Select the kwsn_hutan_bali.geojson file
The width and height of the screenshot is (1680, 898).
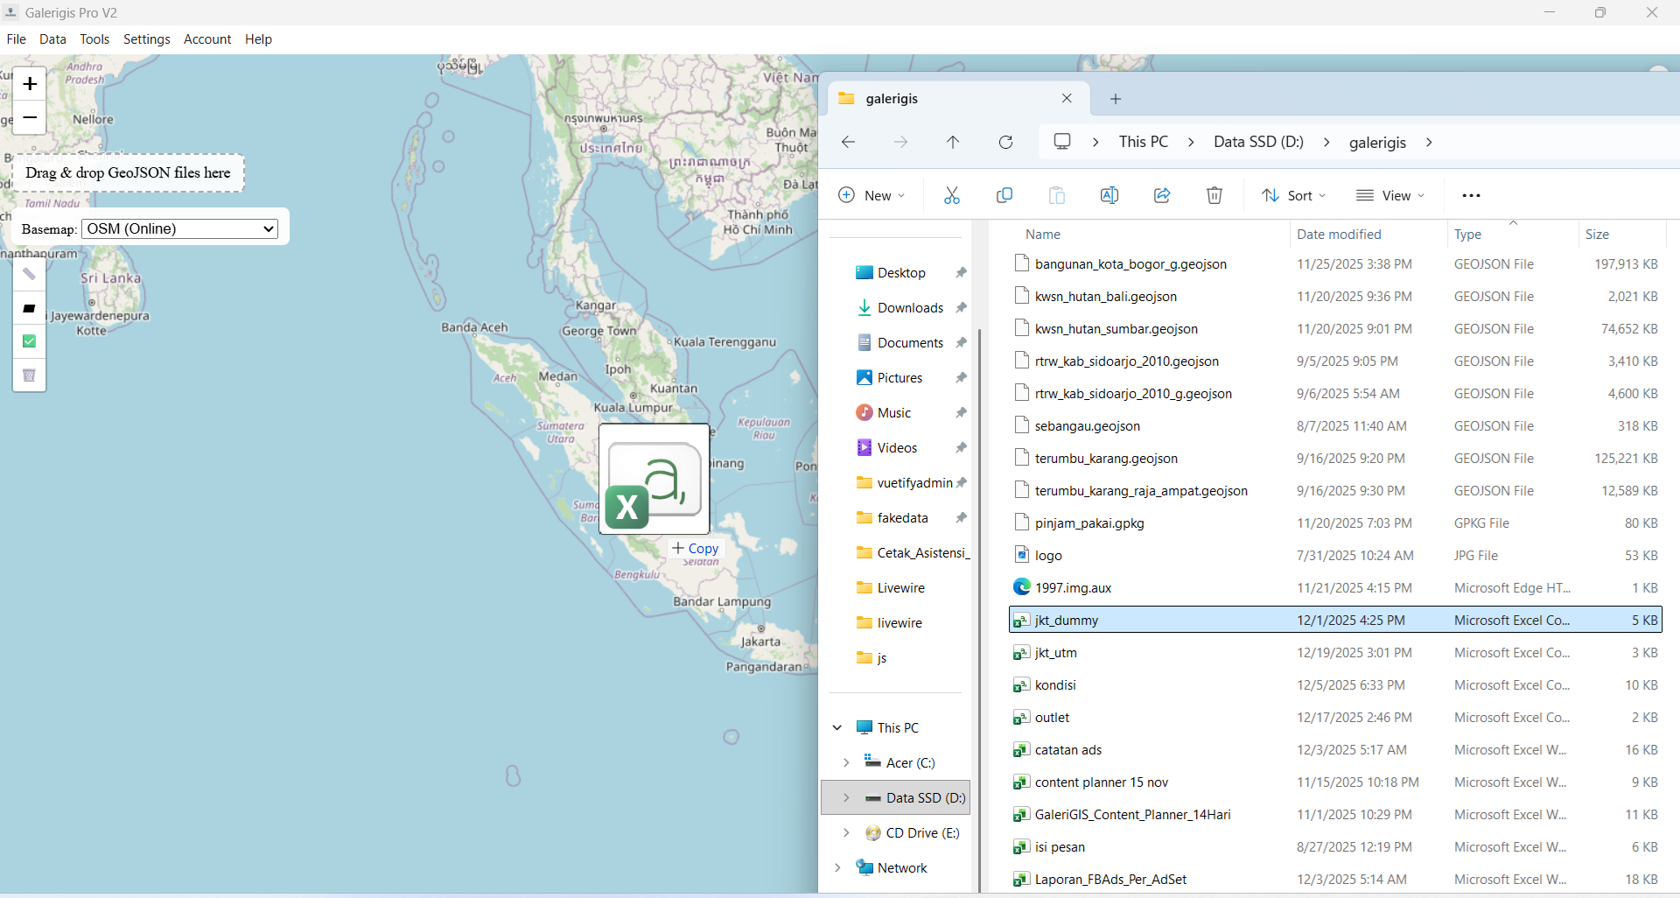[1106, 296]
